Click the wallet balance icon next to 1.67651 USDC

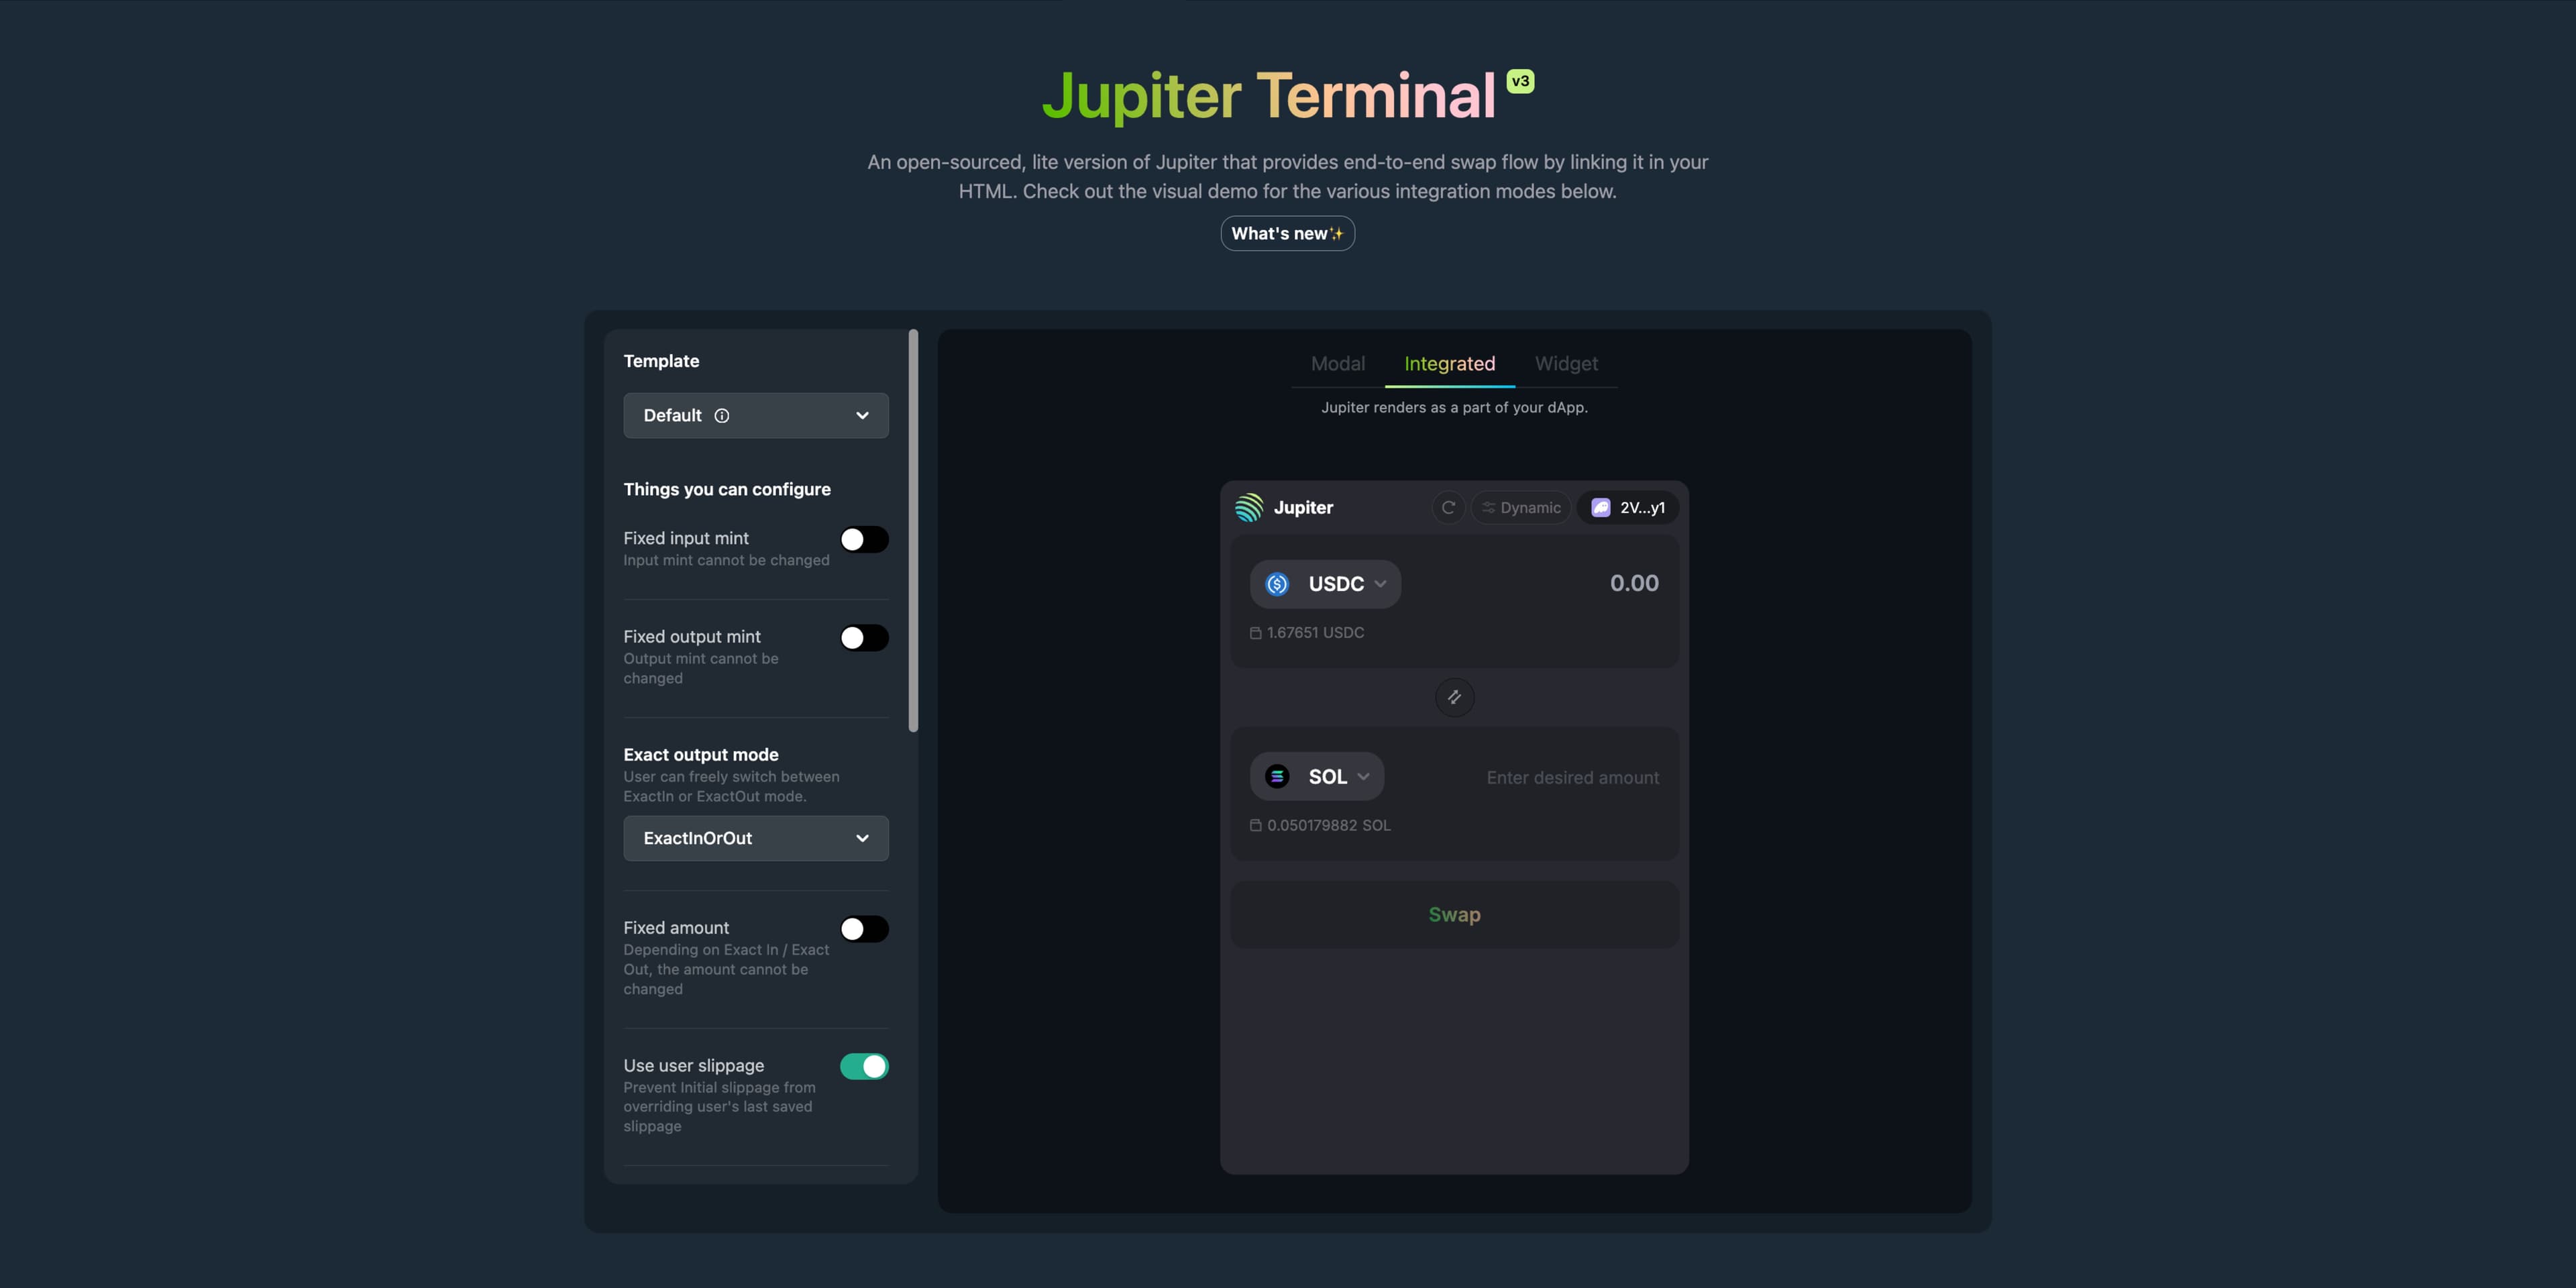[x=1255, y=633]
